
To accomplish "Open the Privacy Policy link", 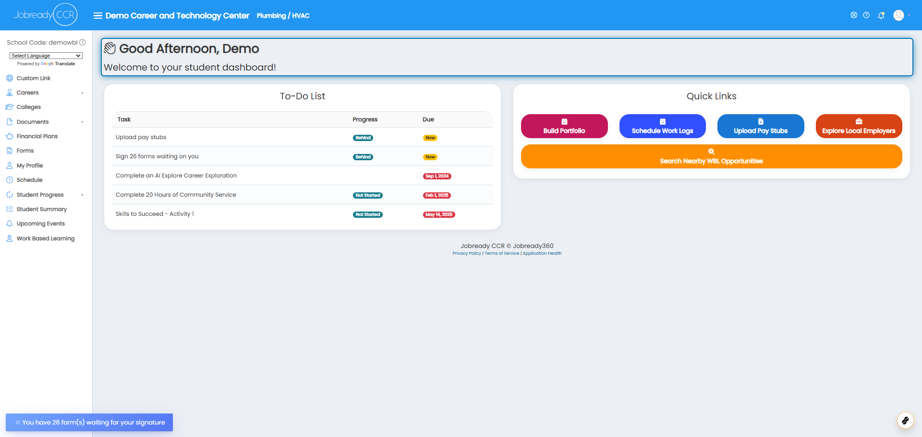I will click(467, 253).
